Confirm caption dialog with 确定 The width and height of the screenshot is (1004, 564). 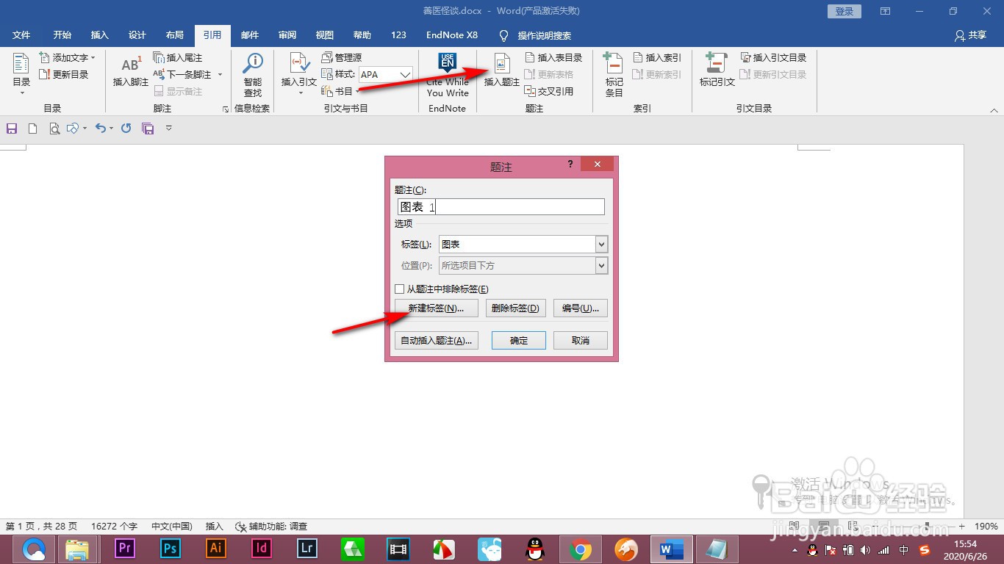(x=519, y=341)
